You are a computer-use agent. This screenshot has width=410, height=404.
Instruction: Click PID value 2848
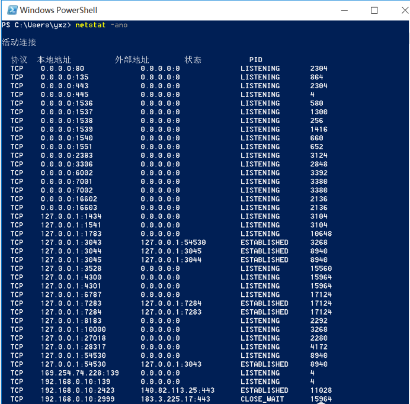coord(319,164)
